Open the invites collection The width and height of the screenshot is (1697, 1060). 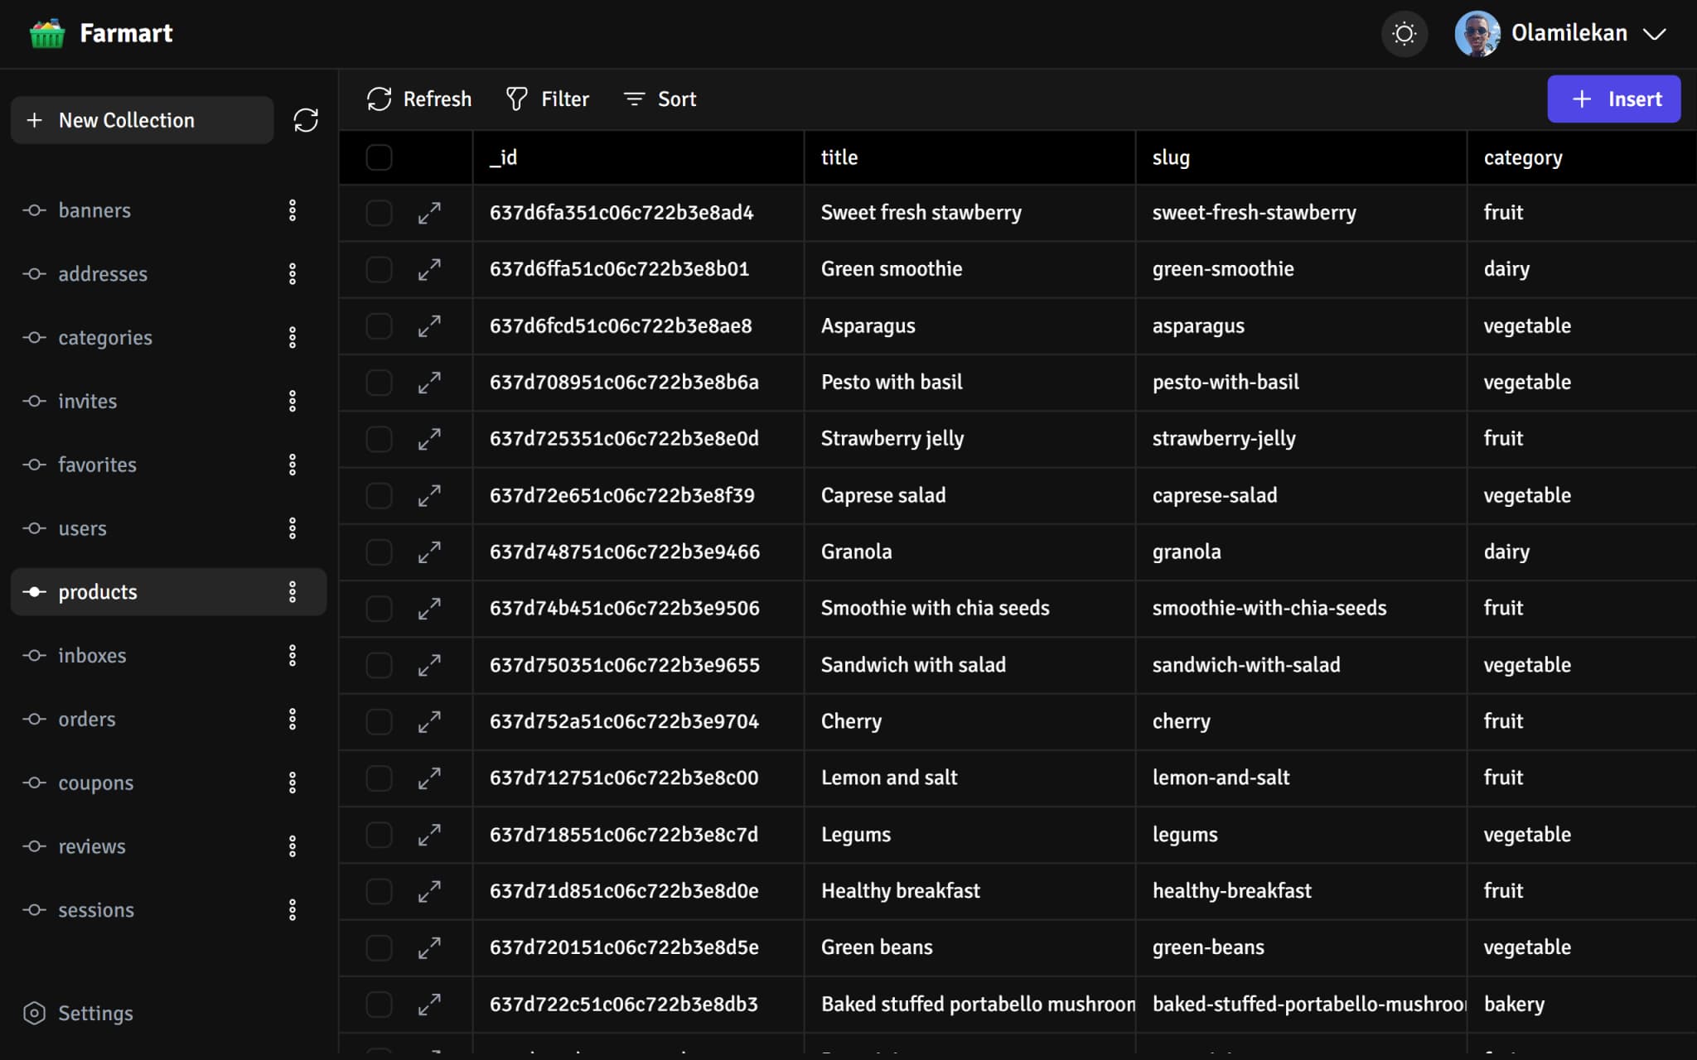click(x=87, y=402)
